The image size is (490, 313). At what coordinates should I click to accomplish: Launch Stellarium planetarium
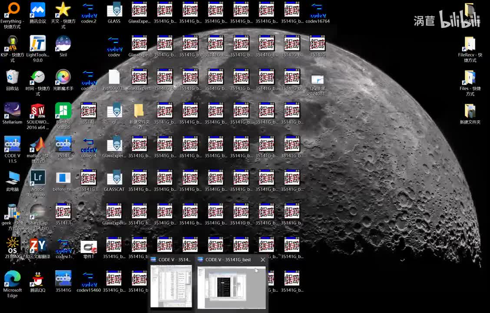pyautogui.click(x=13, y=113)
